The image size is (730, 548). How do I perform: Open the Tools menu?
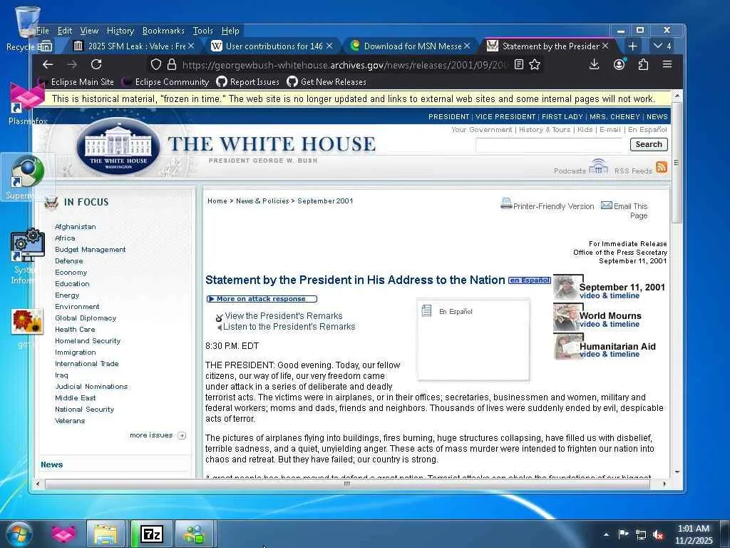point(203,31)
